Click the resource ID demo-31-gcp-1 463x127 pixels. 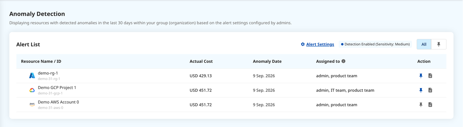click(x=50, y=93)
